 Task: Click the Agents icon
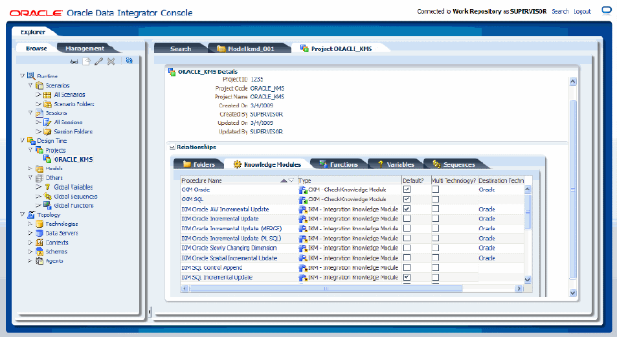pyautogui.click(x=39, y=261)
